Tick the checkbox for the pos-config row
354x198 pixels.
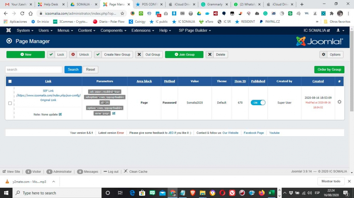coord(10,103)
